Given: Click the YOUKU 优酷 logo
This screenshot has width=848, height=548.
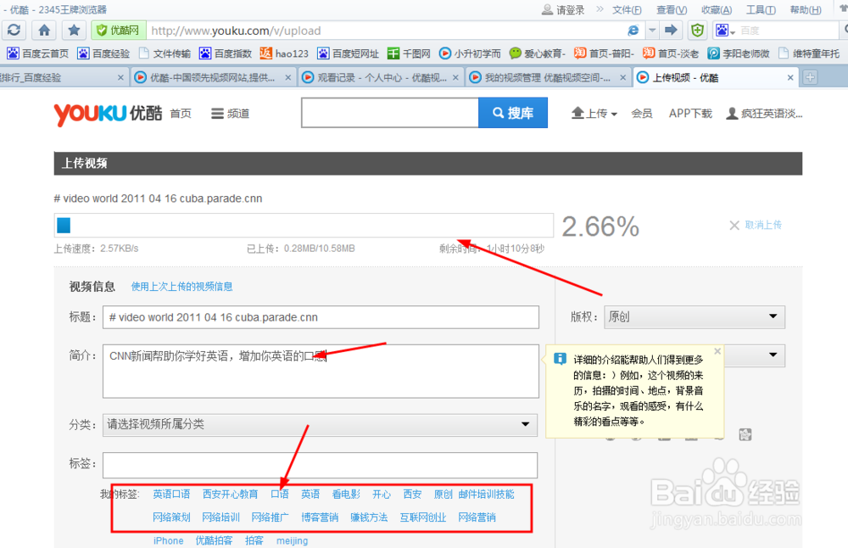Looking at the screenshot, I should (x=108, y=114).
